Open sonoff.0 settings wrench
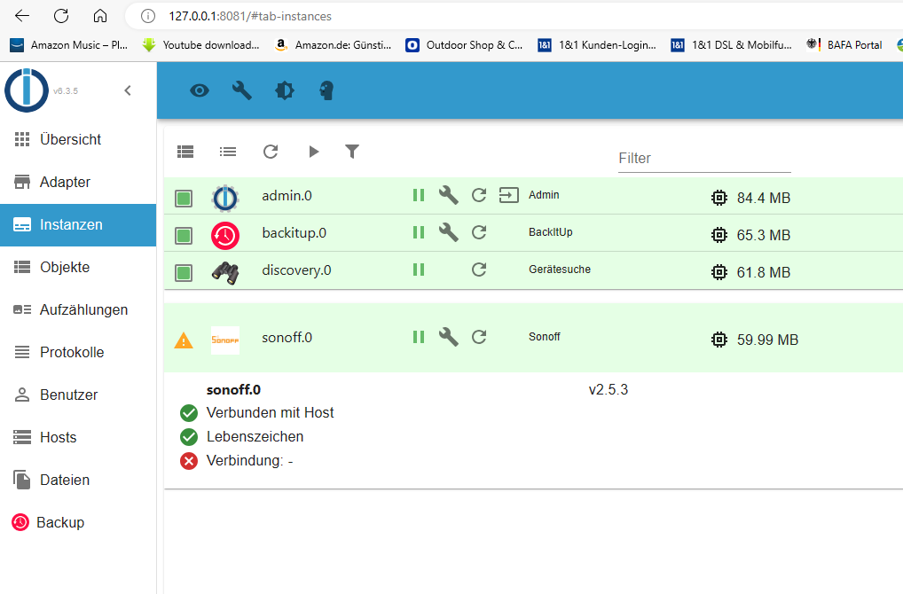The image size is (903, 594). tap(449, 337)
